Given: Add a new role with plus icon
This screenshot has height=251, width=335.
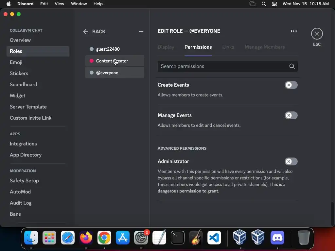Looking at the screenshot, I should coord(141,32).
